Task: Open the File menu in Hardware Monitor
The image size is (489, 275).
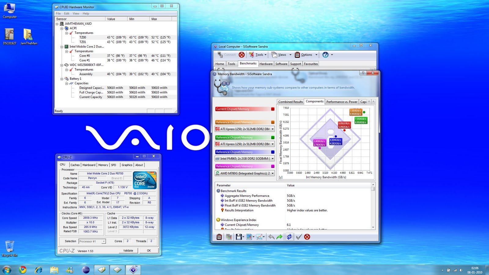Action: [x=58, y=13]
